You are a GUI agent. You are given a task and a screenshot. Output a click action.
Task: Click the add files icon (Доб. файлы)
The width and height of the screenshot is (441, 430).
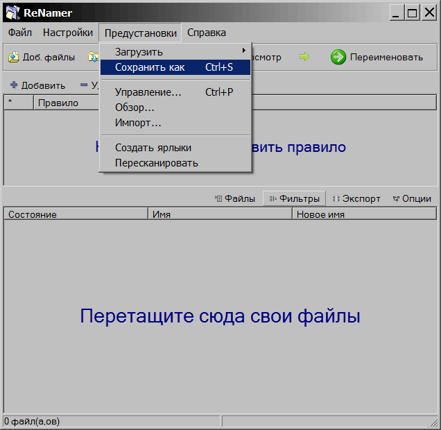click(x=14, y=58)
